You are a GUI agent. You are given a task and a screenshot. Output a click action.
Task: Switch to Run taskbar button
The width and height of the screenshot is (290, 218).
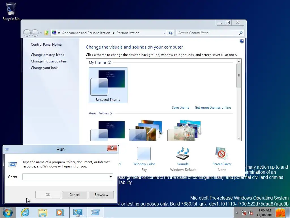95,212
